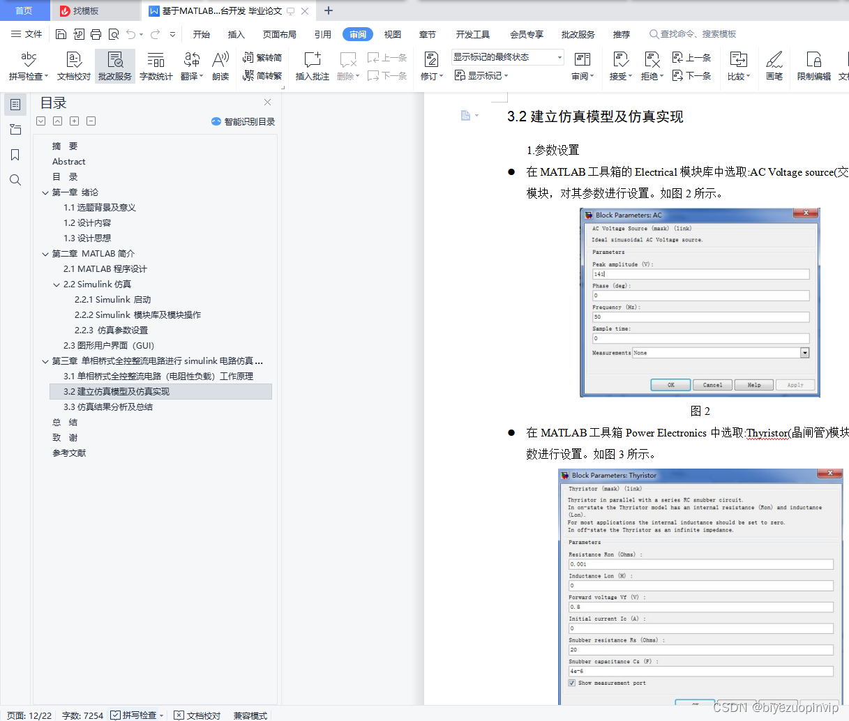Collapse 第三章 in the outline tree
The width and height of the screenshot is (849, 721).
[45, 360]
